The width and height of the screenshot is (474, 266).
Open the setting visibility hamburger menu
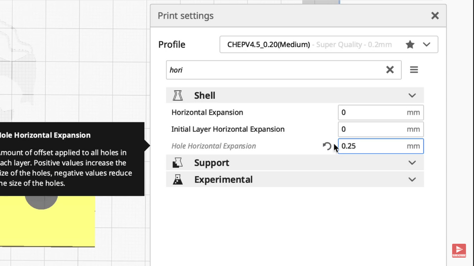point(414,70)
